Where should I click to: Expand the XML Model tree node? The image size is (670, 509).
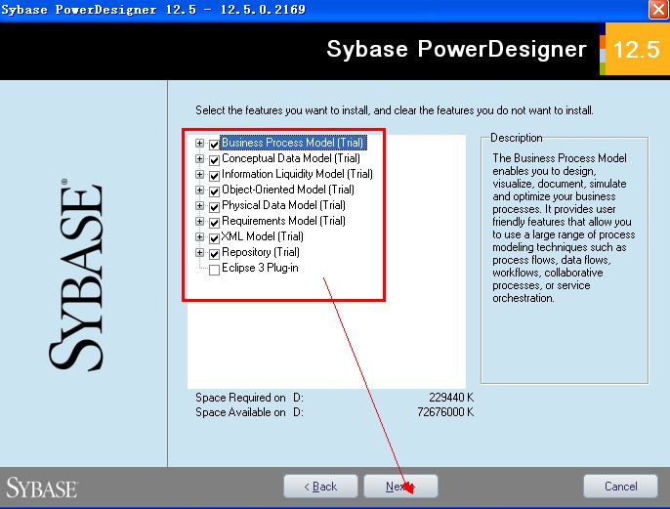tap(199, 236)
